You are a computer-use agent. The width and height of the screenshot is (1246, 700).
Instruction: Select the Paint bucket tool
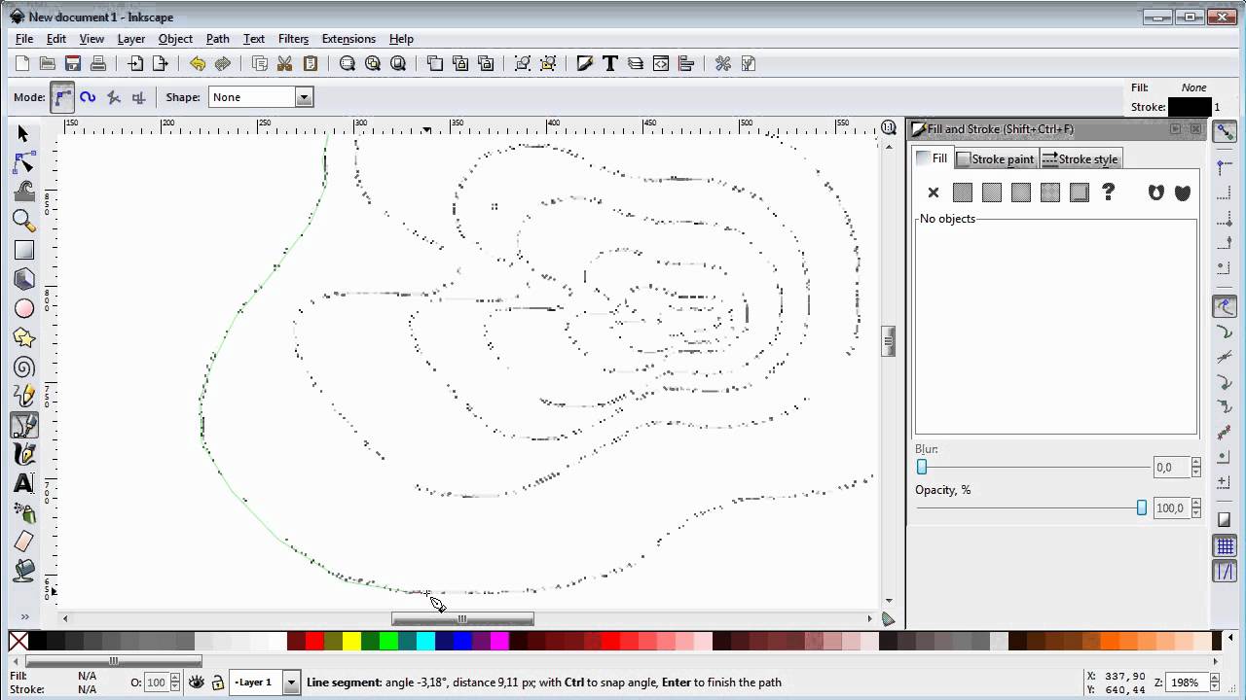click(23, 571)
